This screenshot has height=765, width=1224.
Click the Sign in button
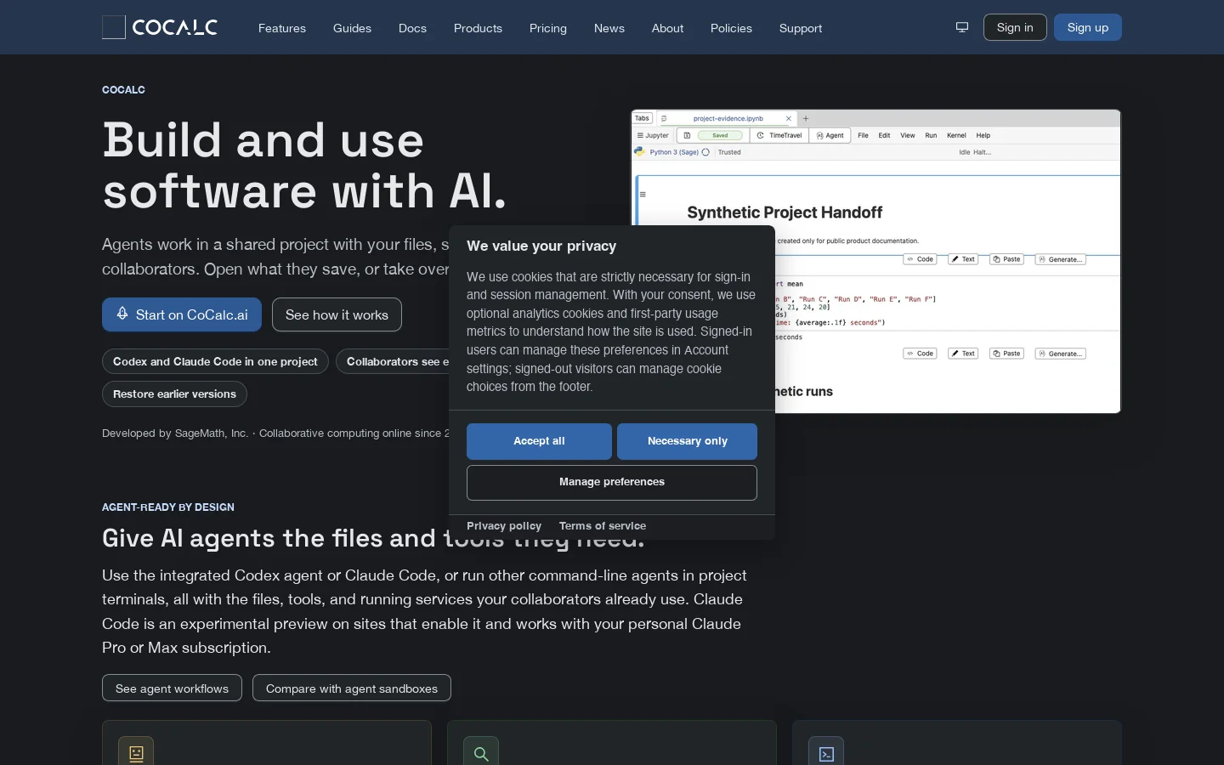(1015, 27)
